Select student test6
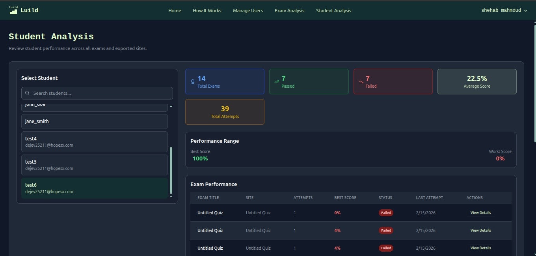 95,188
